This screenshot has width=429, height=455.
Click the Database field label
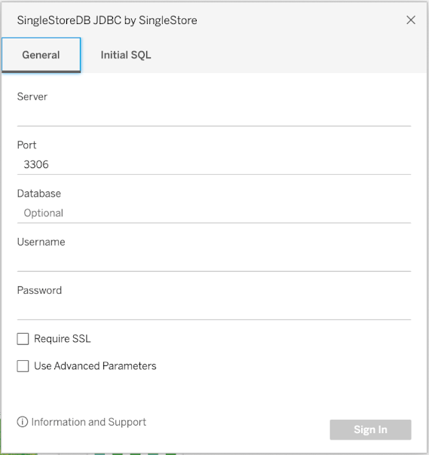(39, 194)
